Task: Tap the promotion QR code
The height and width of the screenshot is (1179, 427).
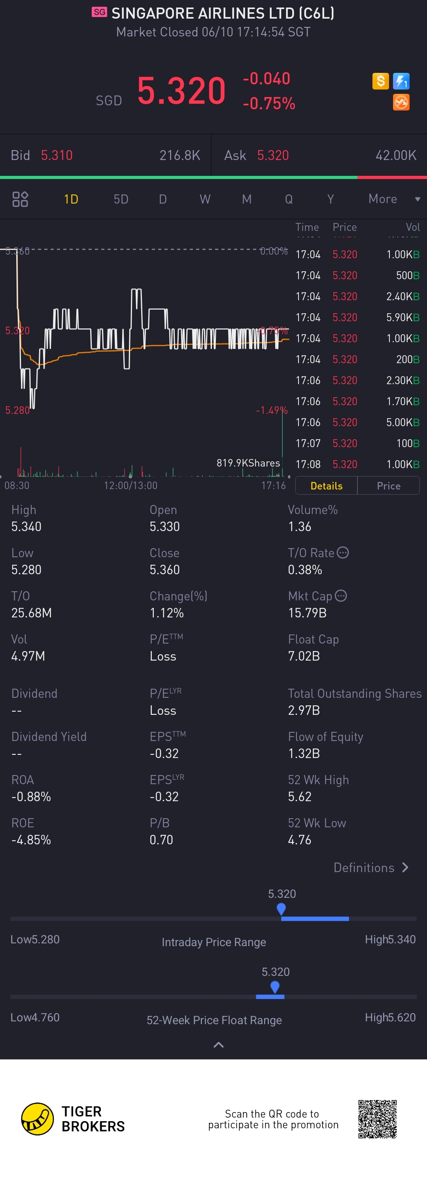Action: point(377,1118)
